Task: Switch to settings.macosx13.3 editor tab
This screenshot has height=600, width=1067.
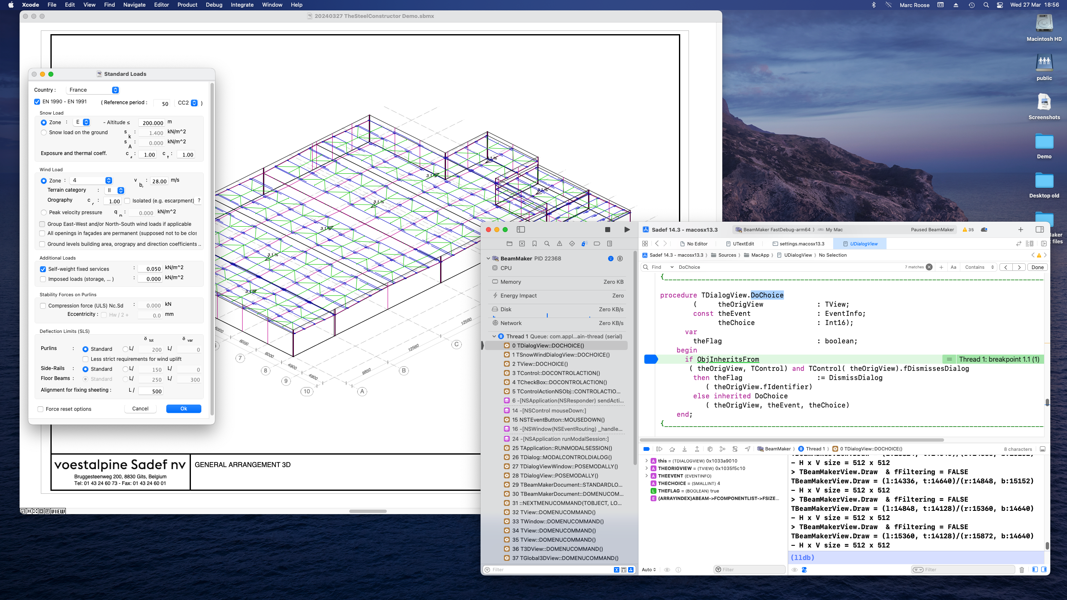Action: [799, 244]
